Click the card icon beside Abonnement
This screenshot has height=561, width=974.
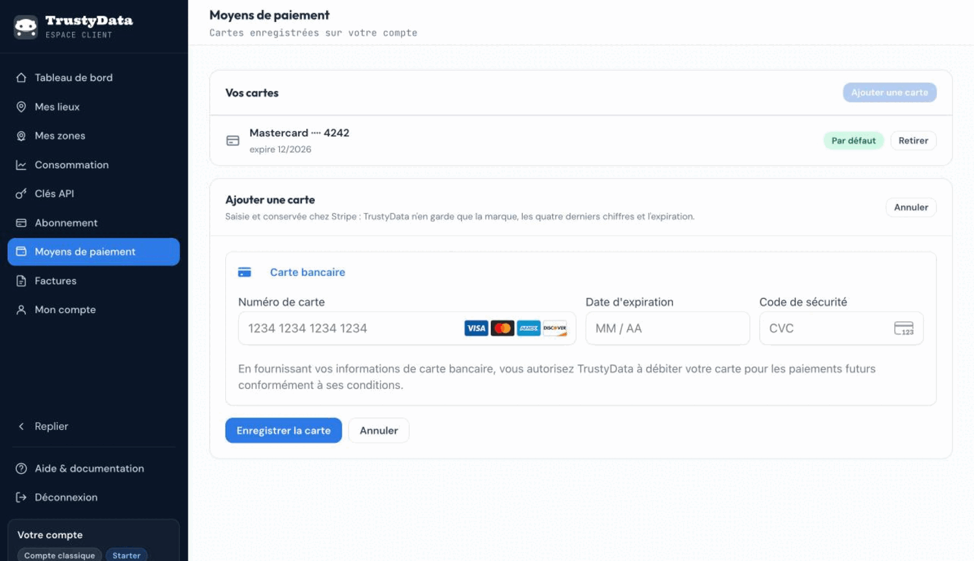(x=21, y=223)
